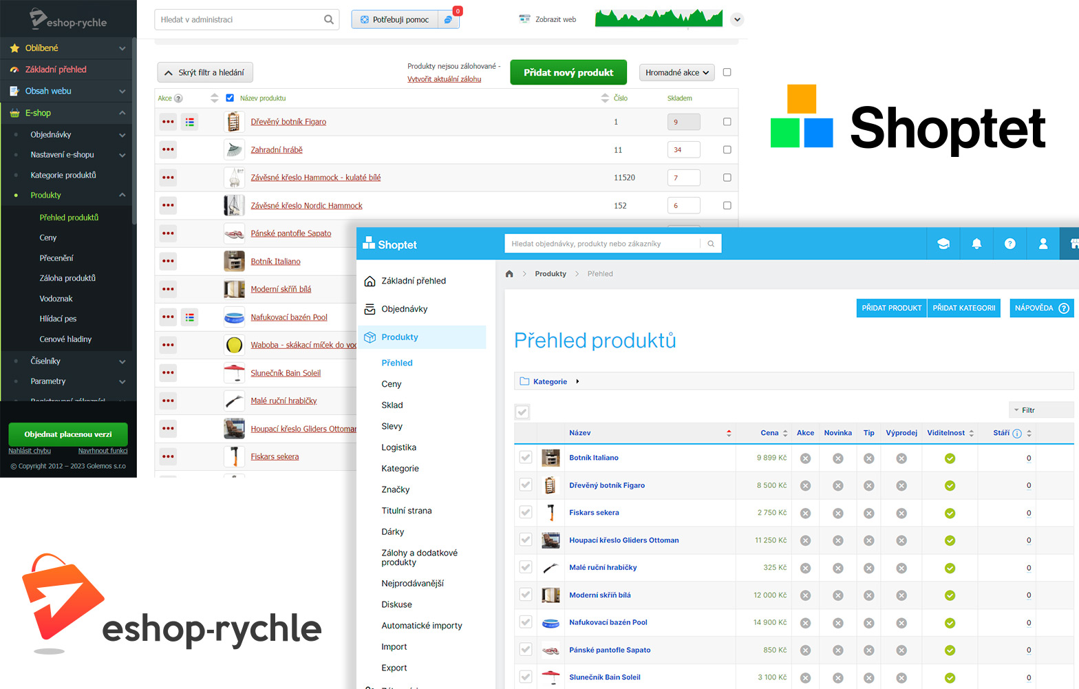Open actions menu for Dřevěný botník Figaro row
1079x689 pixels.
pyautogui.click(x=168, y=122)
